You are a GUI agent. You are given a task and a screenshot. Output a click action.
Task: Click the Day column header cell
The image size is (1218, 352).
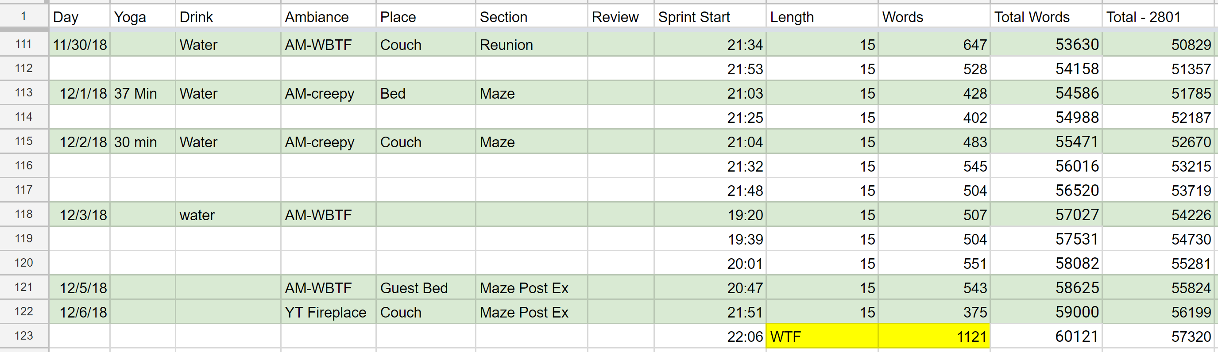coord(79,17)
